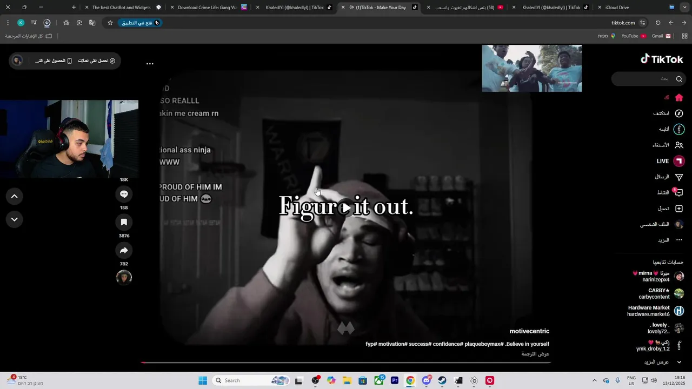Click the Open in app button
Viewport: 692px width, 389px height.
coord(140,23)
